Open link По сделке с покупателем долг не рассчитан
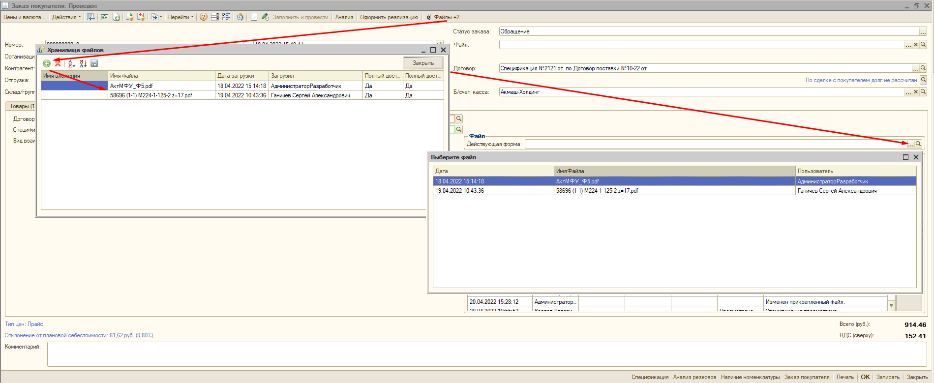934x383 pixels. [x=861, y=80]
